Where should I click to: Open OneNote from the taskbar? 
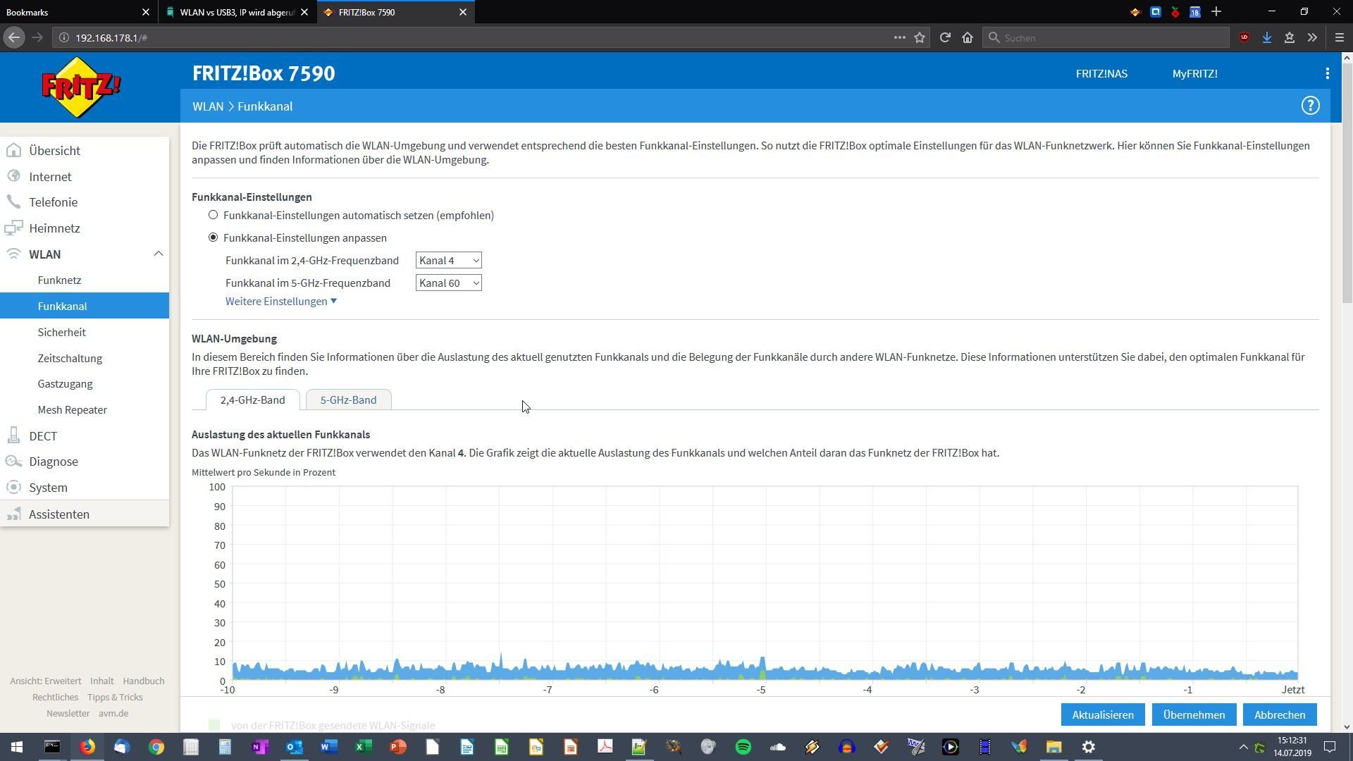click(260, 747)
